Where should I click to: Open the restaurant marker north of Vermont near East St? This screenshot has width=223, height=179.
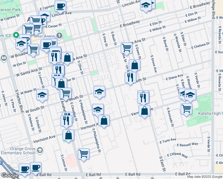[143, 98]
